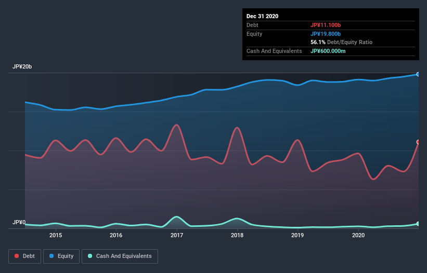The image size is (427, 273).
Task: Click the JP¥0 y-axis label
Action: [x=19, y=223]
